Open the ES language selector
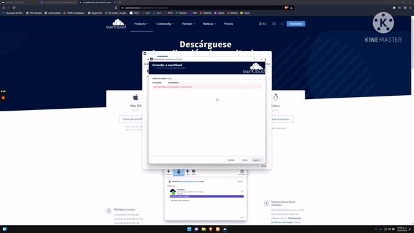414x233 pixels. pos(263,24)
